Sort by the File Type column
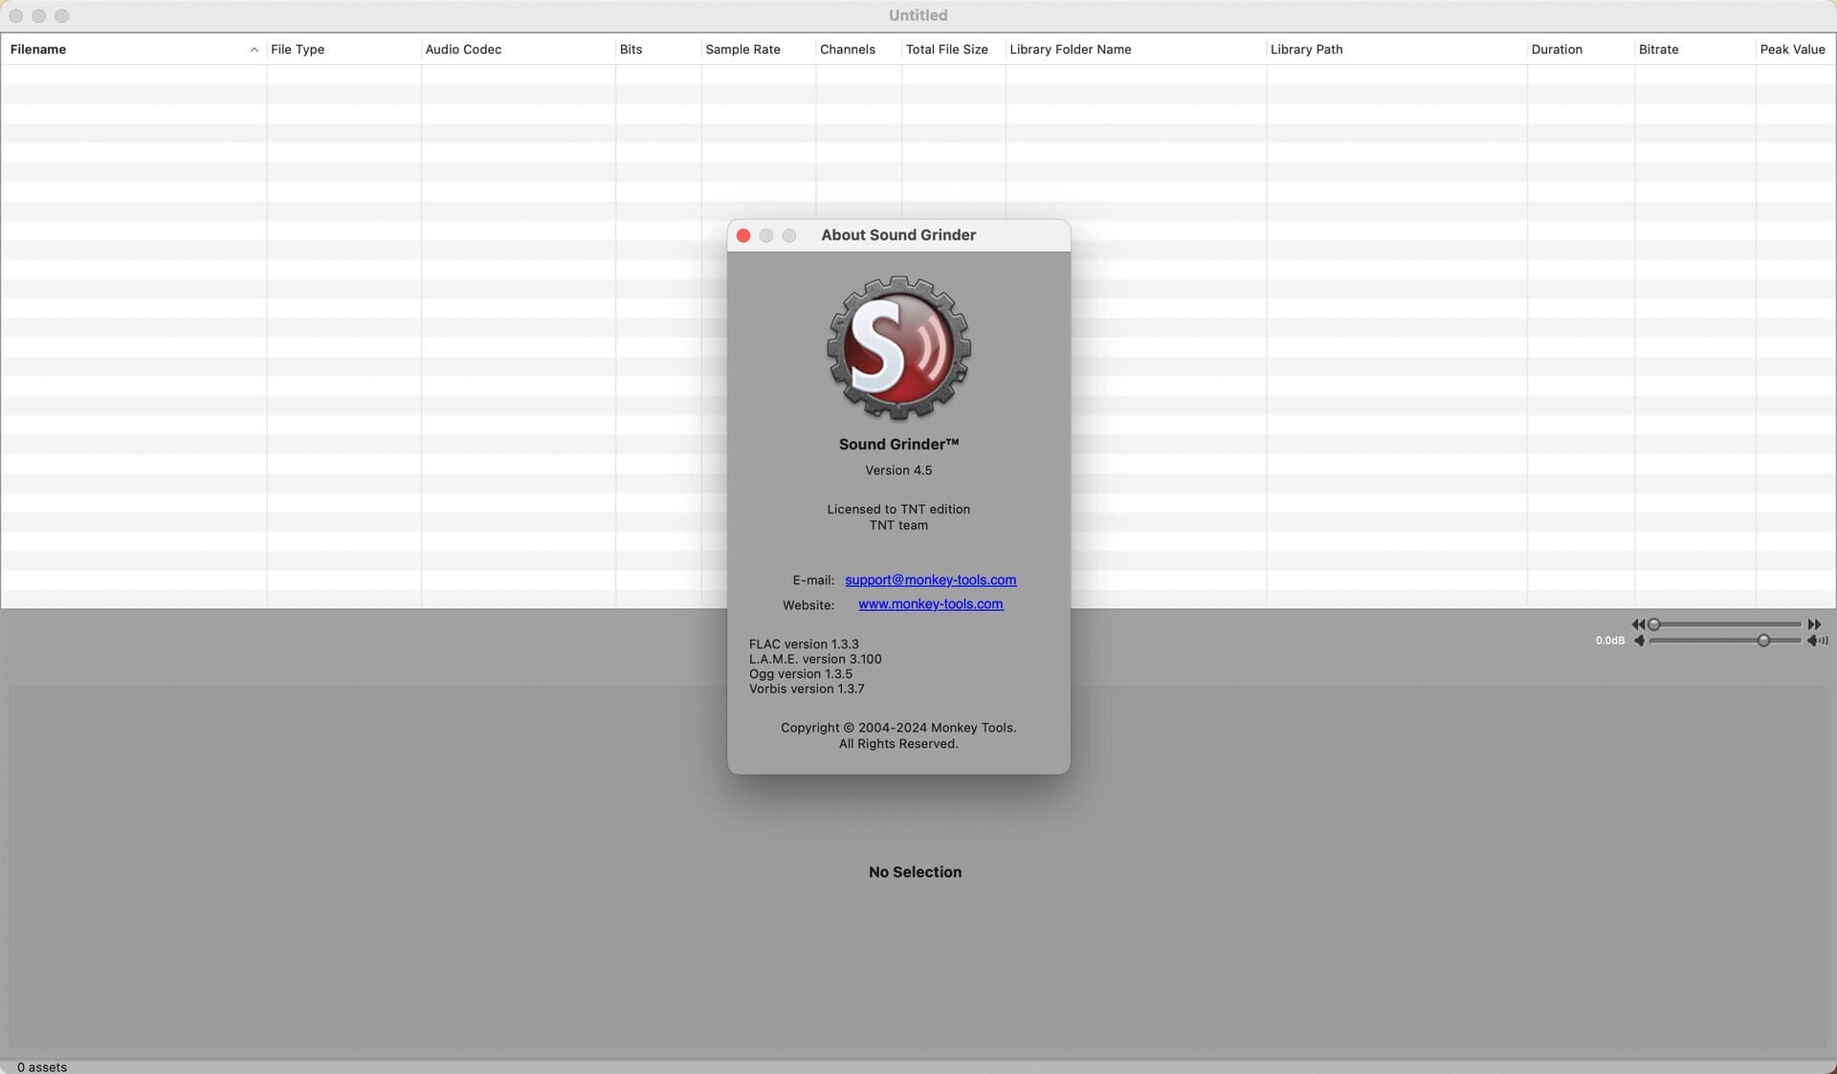 click(298, 50)
